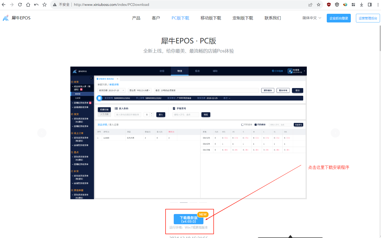This screenshot has height=238, width=381.
Task: Click the 运营管理后台 button
Action: point(368,18)
